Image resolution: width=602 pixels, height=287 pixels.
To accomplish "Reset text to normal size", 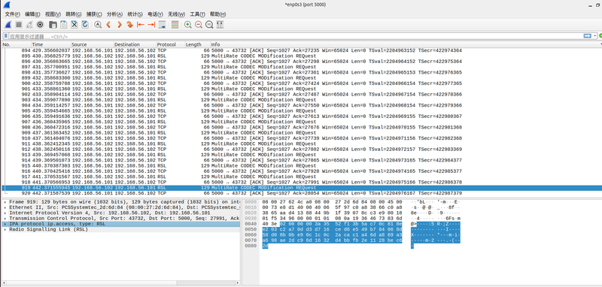I will (x=209, y=25).
